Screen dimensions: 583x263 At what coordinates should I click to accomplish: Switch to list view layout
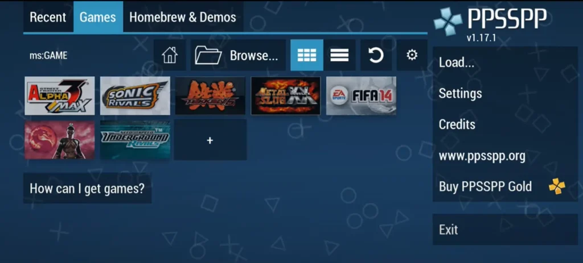(x=339, y=55)
